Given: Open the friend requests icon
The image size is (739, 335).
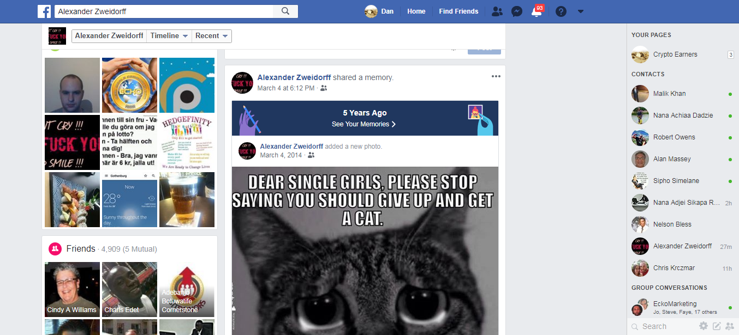Looking at the screenshot, I should 497,11.
